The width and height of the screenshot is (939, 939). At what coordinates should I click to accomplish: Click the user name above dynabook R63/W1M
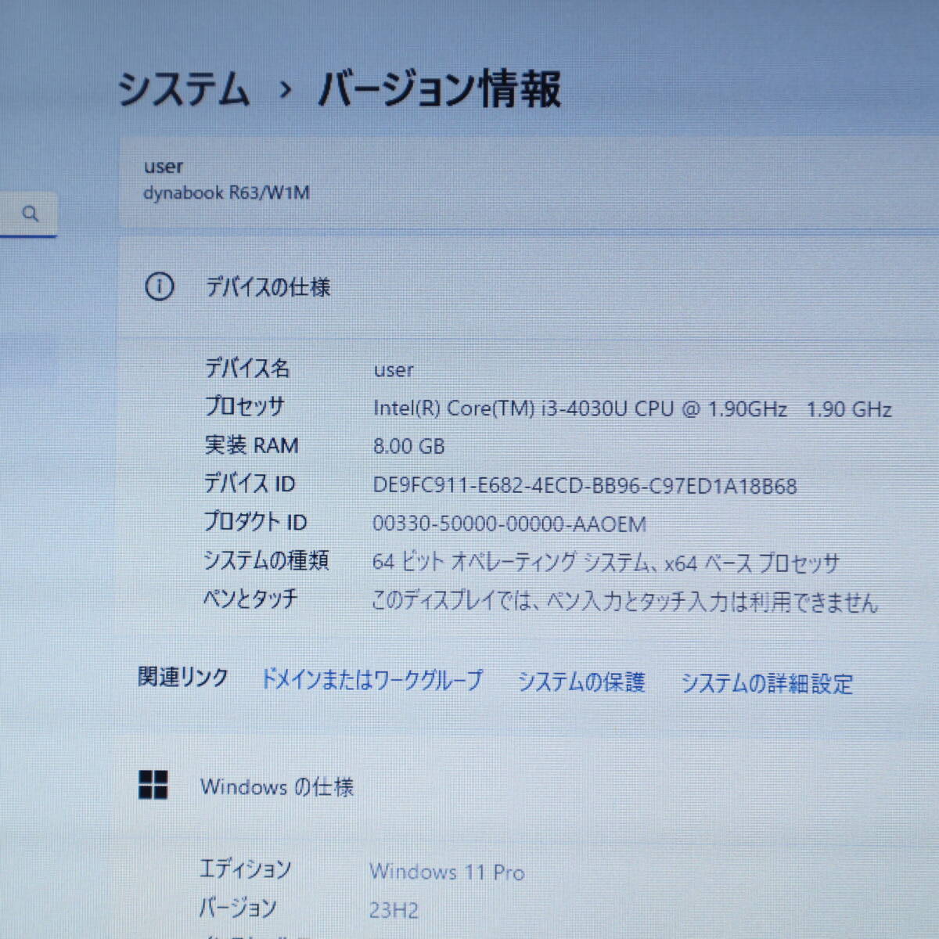pyautogui.click(x=164, y=167)
